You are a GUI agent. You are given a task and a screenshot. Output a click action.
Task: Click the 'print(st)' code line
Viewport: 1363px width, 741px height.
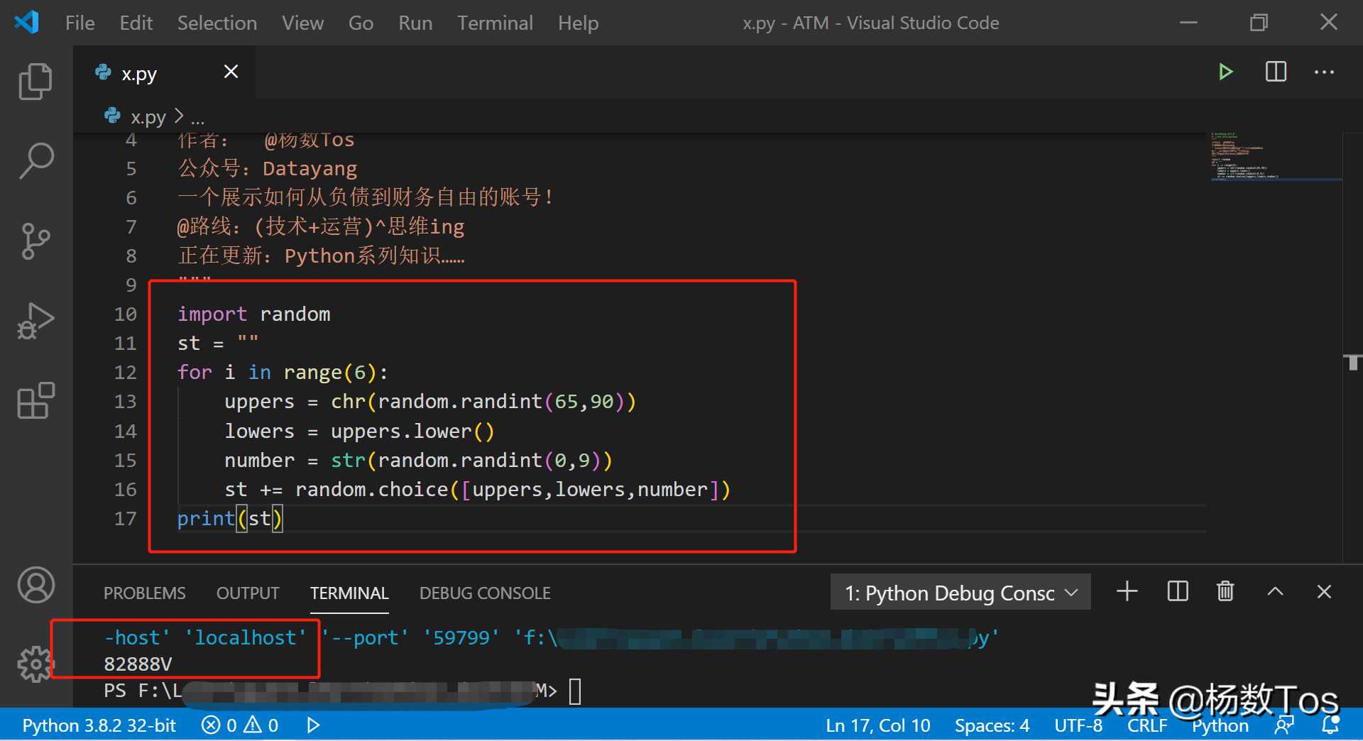click(229, 519)
